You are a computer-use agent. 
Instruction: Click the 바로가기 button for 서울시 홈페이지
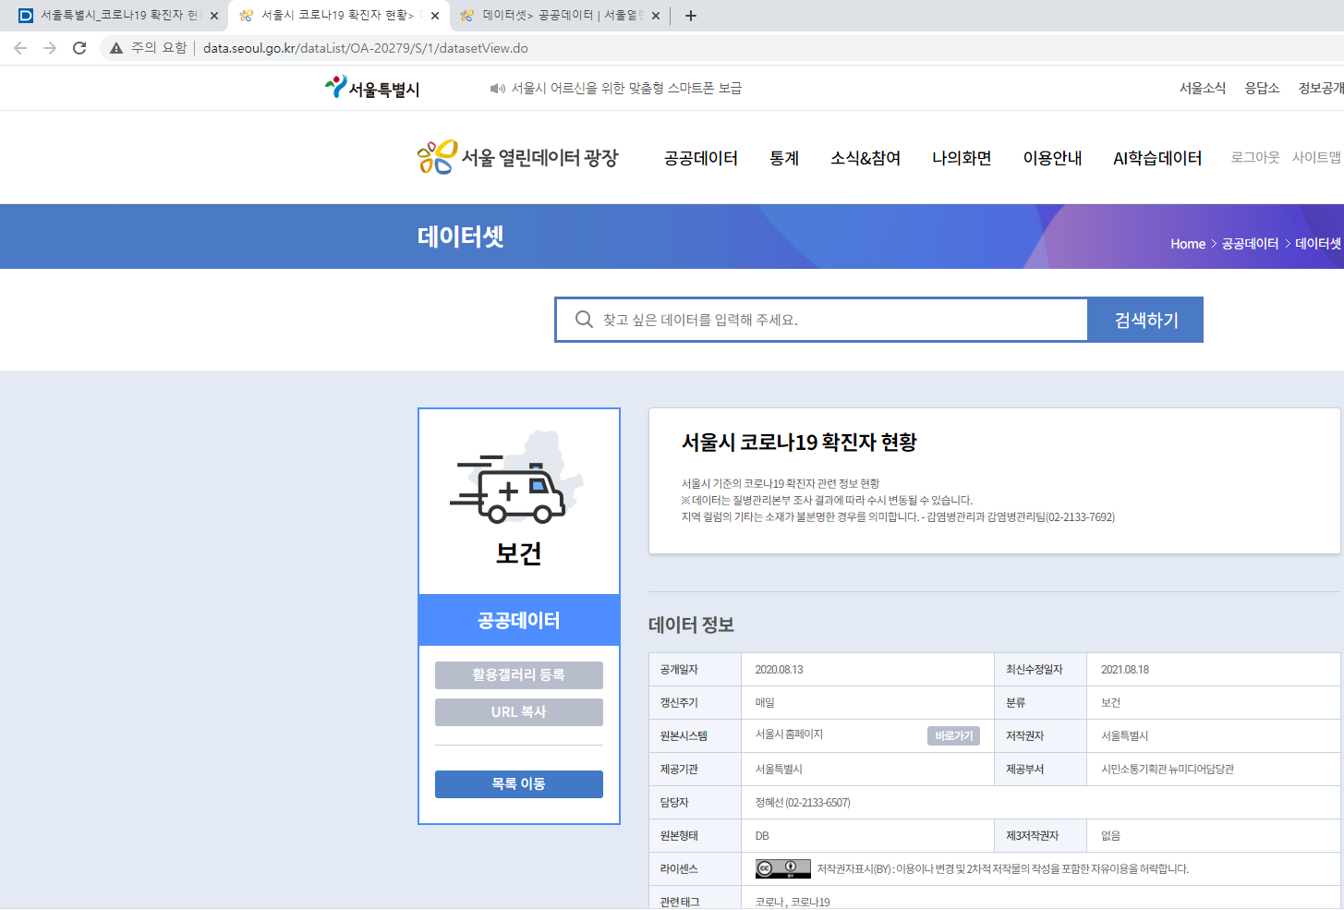[x=953, y=736]
